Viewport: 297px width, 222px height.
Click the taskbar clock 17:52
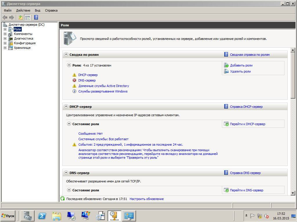[x=281, y=214]
